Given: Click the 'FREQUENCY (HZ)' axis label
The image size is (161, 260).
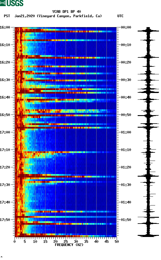Looking at the screenshot, I should pos(69,245).
